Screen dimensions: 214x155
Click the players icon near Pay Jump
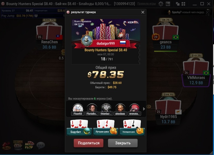click(36, 16)
